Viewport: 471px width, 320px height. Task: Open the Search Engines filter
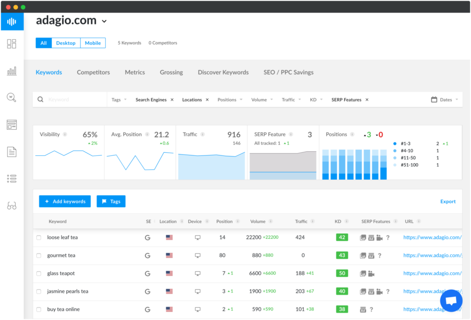[x=151, y=100]
